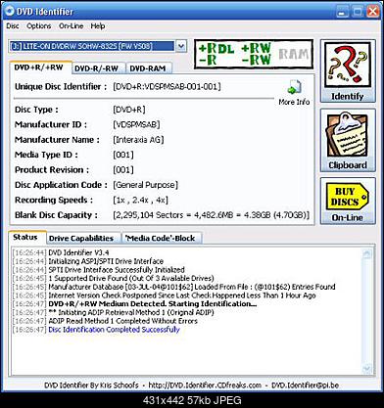384x408 pixels.
Task: Click 'ADIP Read Method 1 Completed' log line
Action: [122, 321]
